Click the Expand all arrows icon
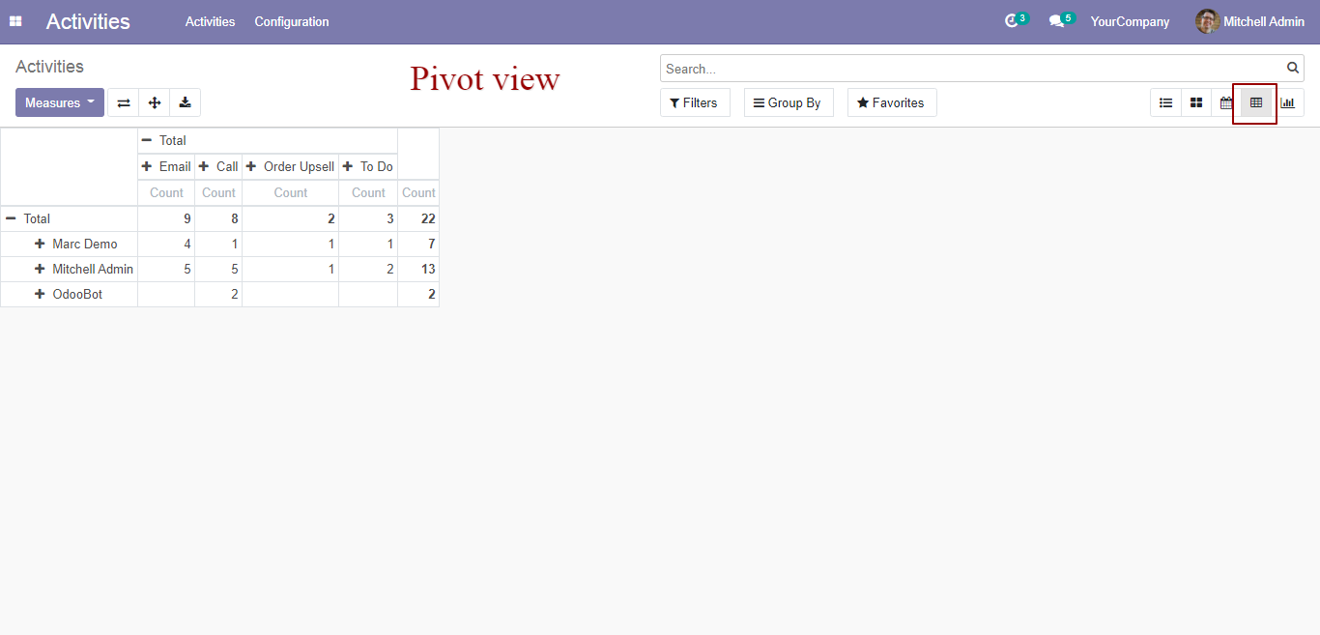 click(155, 102)
